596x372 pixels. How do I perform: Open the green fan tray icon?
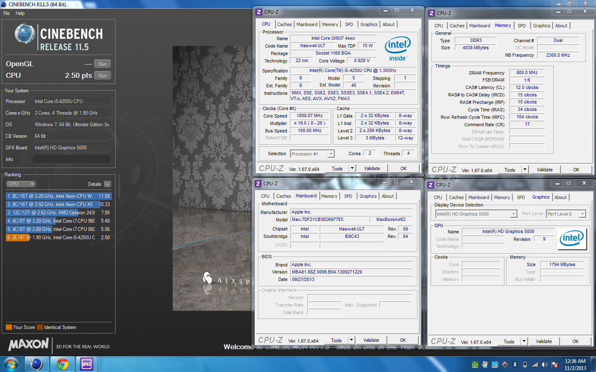[475, 365]
